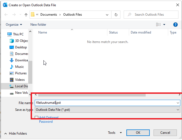Go back with the left arrow button
182x140 pixels.
pos(6,15)
